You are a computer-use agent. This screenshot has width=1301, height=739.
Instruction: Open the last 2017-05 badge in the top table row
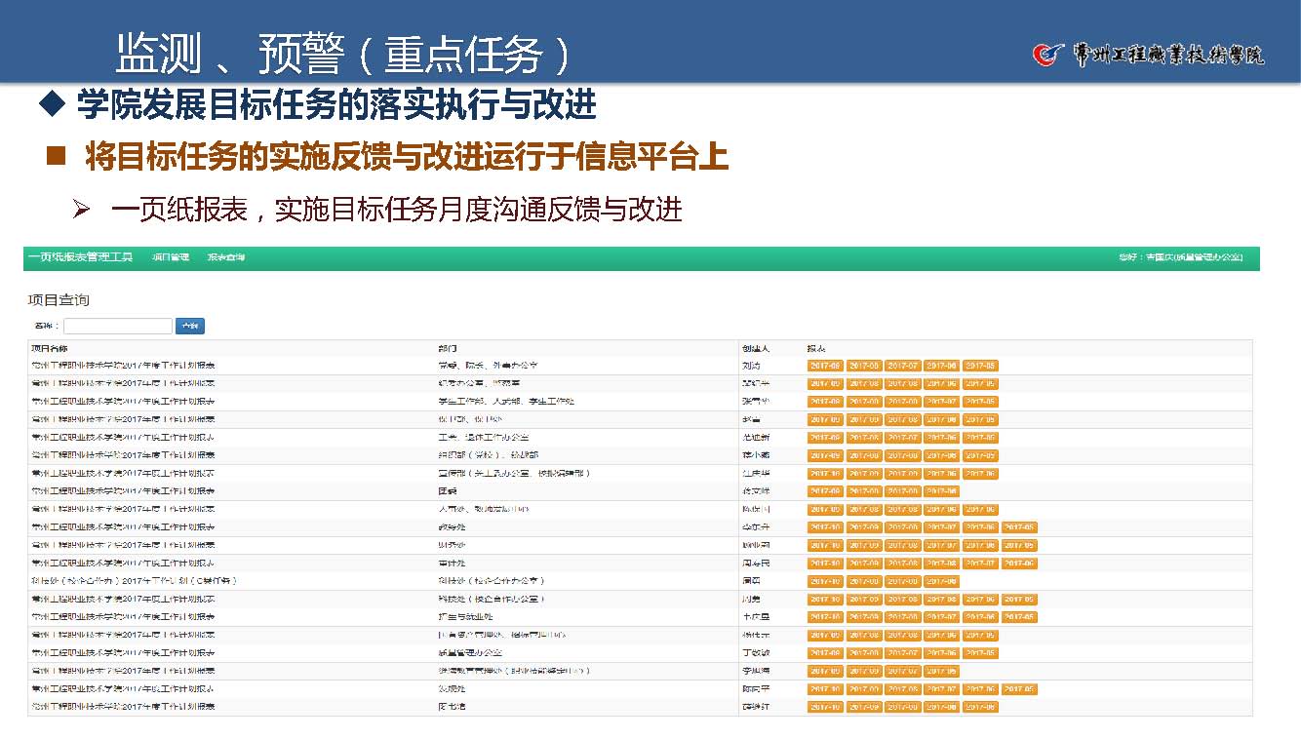980,366
